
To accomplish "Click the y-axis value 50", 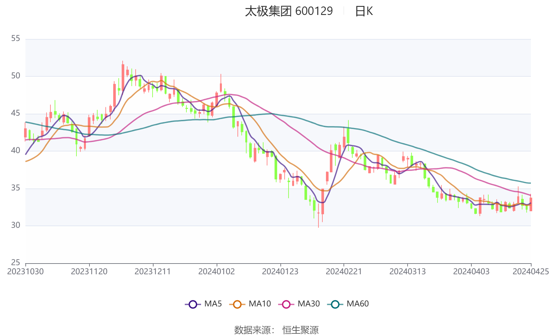I will coord(16,76).
